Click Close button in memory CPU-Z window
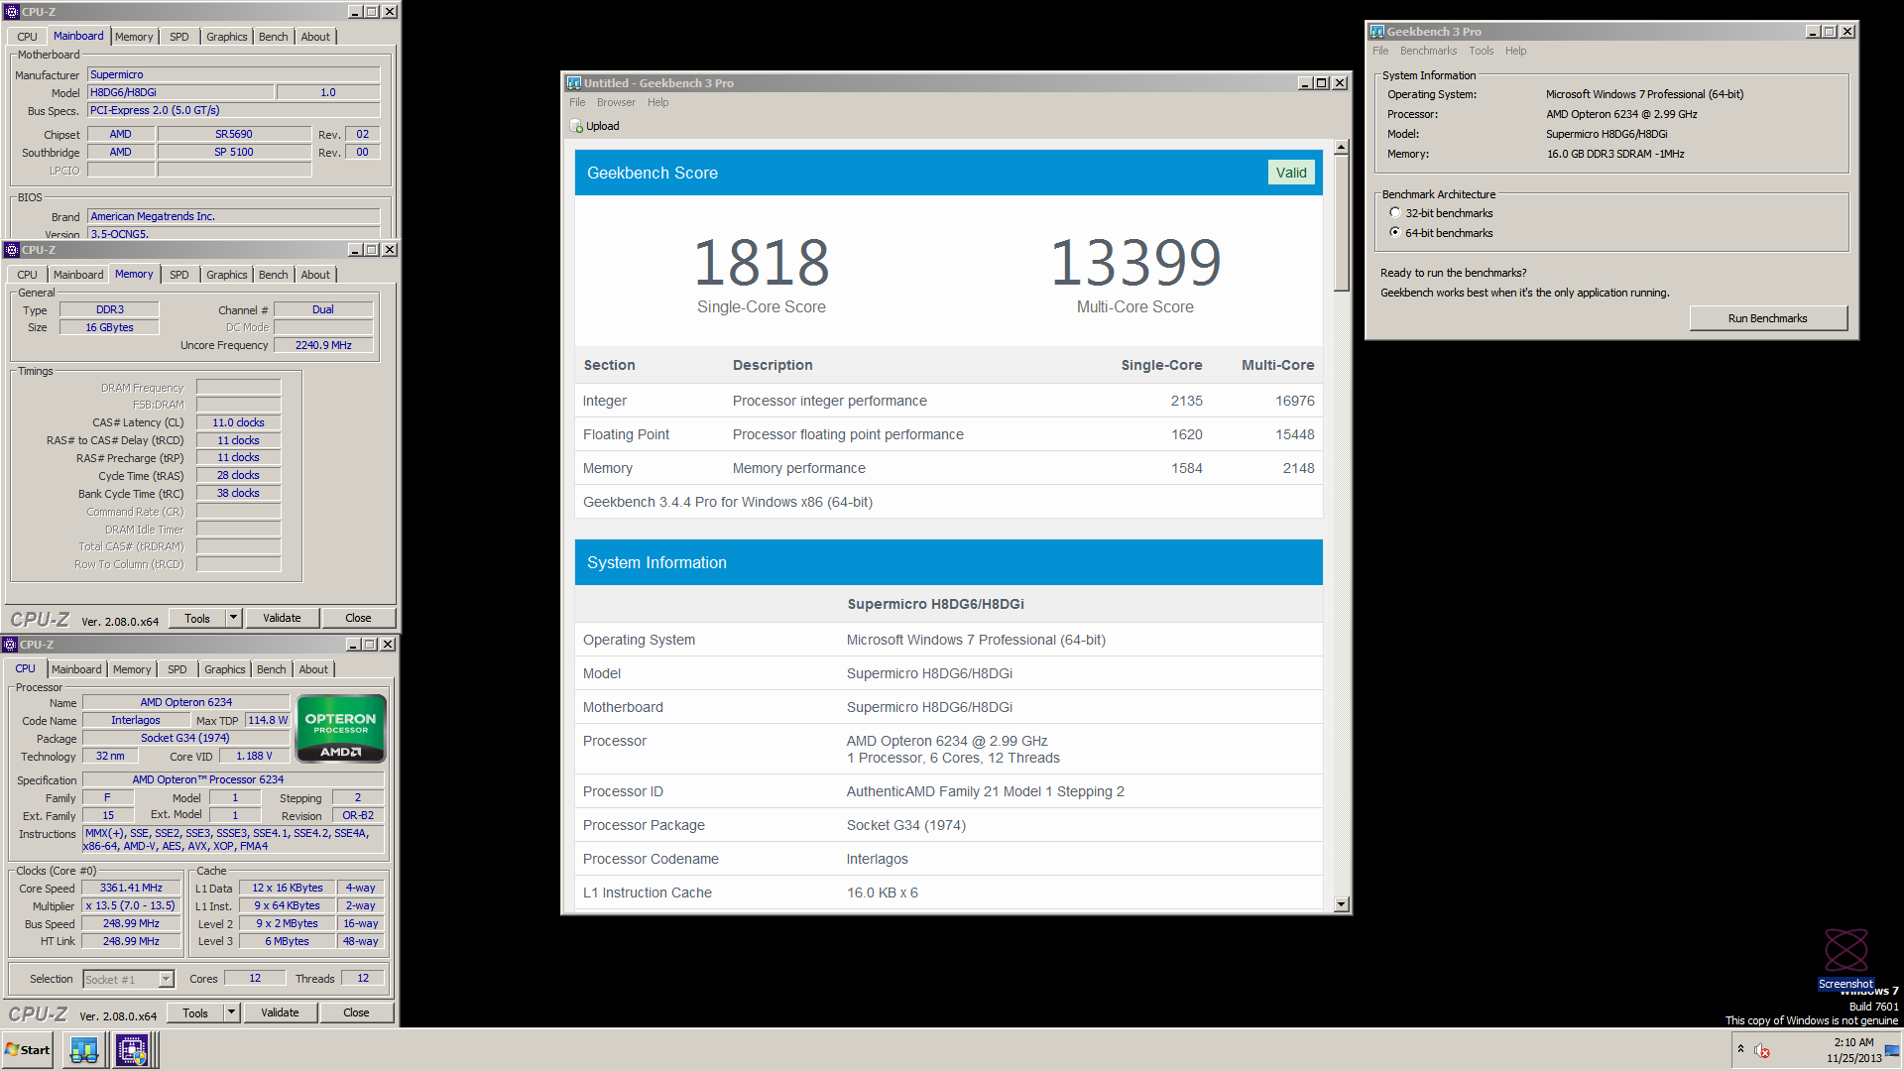 pyautogui.click(x=358, y=618)
